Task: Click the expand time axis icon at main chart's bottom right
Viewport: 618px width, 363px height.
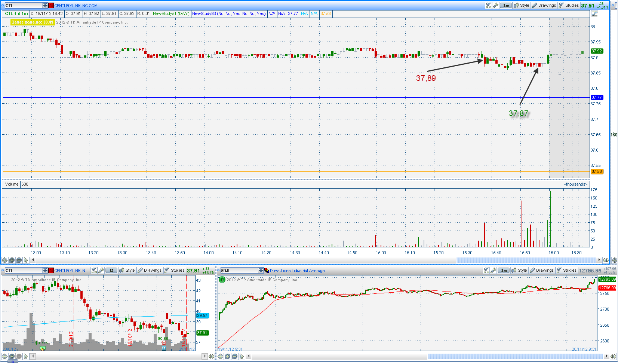Action: click(x=606, y=260)
